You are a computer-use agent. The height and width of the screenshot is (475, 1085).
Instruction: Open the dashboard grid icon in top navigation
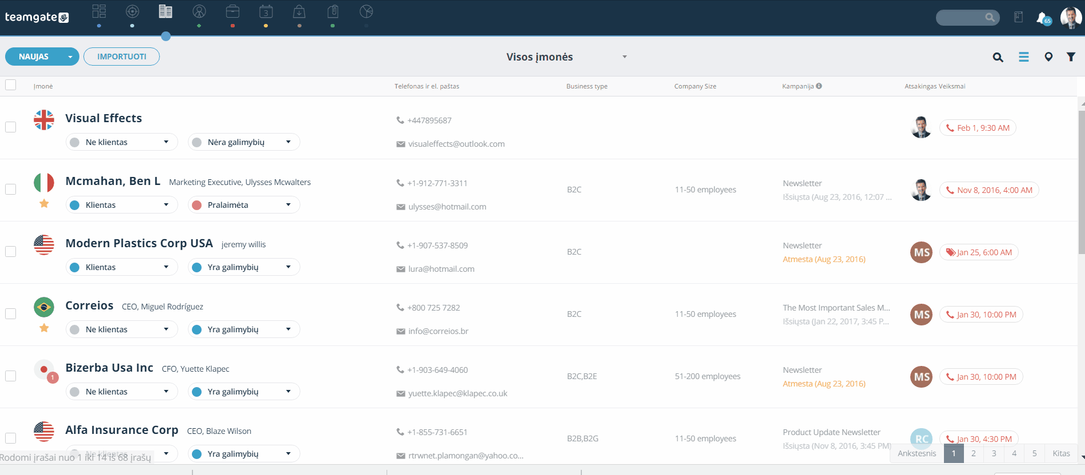point(99,11)
